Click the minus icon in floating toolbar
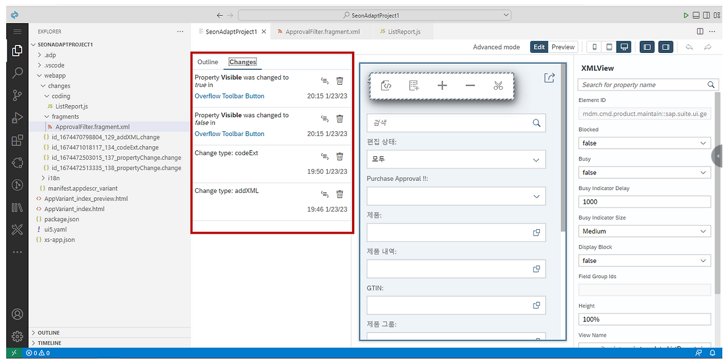 coord(470,85)
